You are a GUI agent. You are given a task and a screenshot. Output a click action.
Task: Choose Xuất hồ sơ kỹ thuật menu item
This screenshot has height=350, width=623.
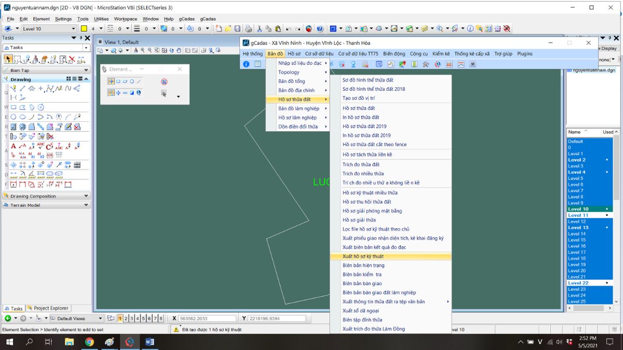tap(363, 256)
